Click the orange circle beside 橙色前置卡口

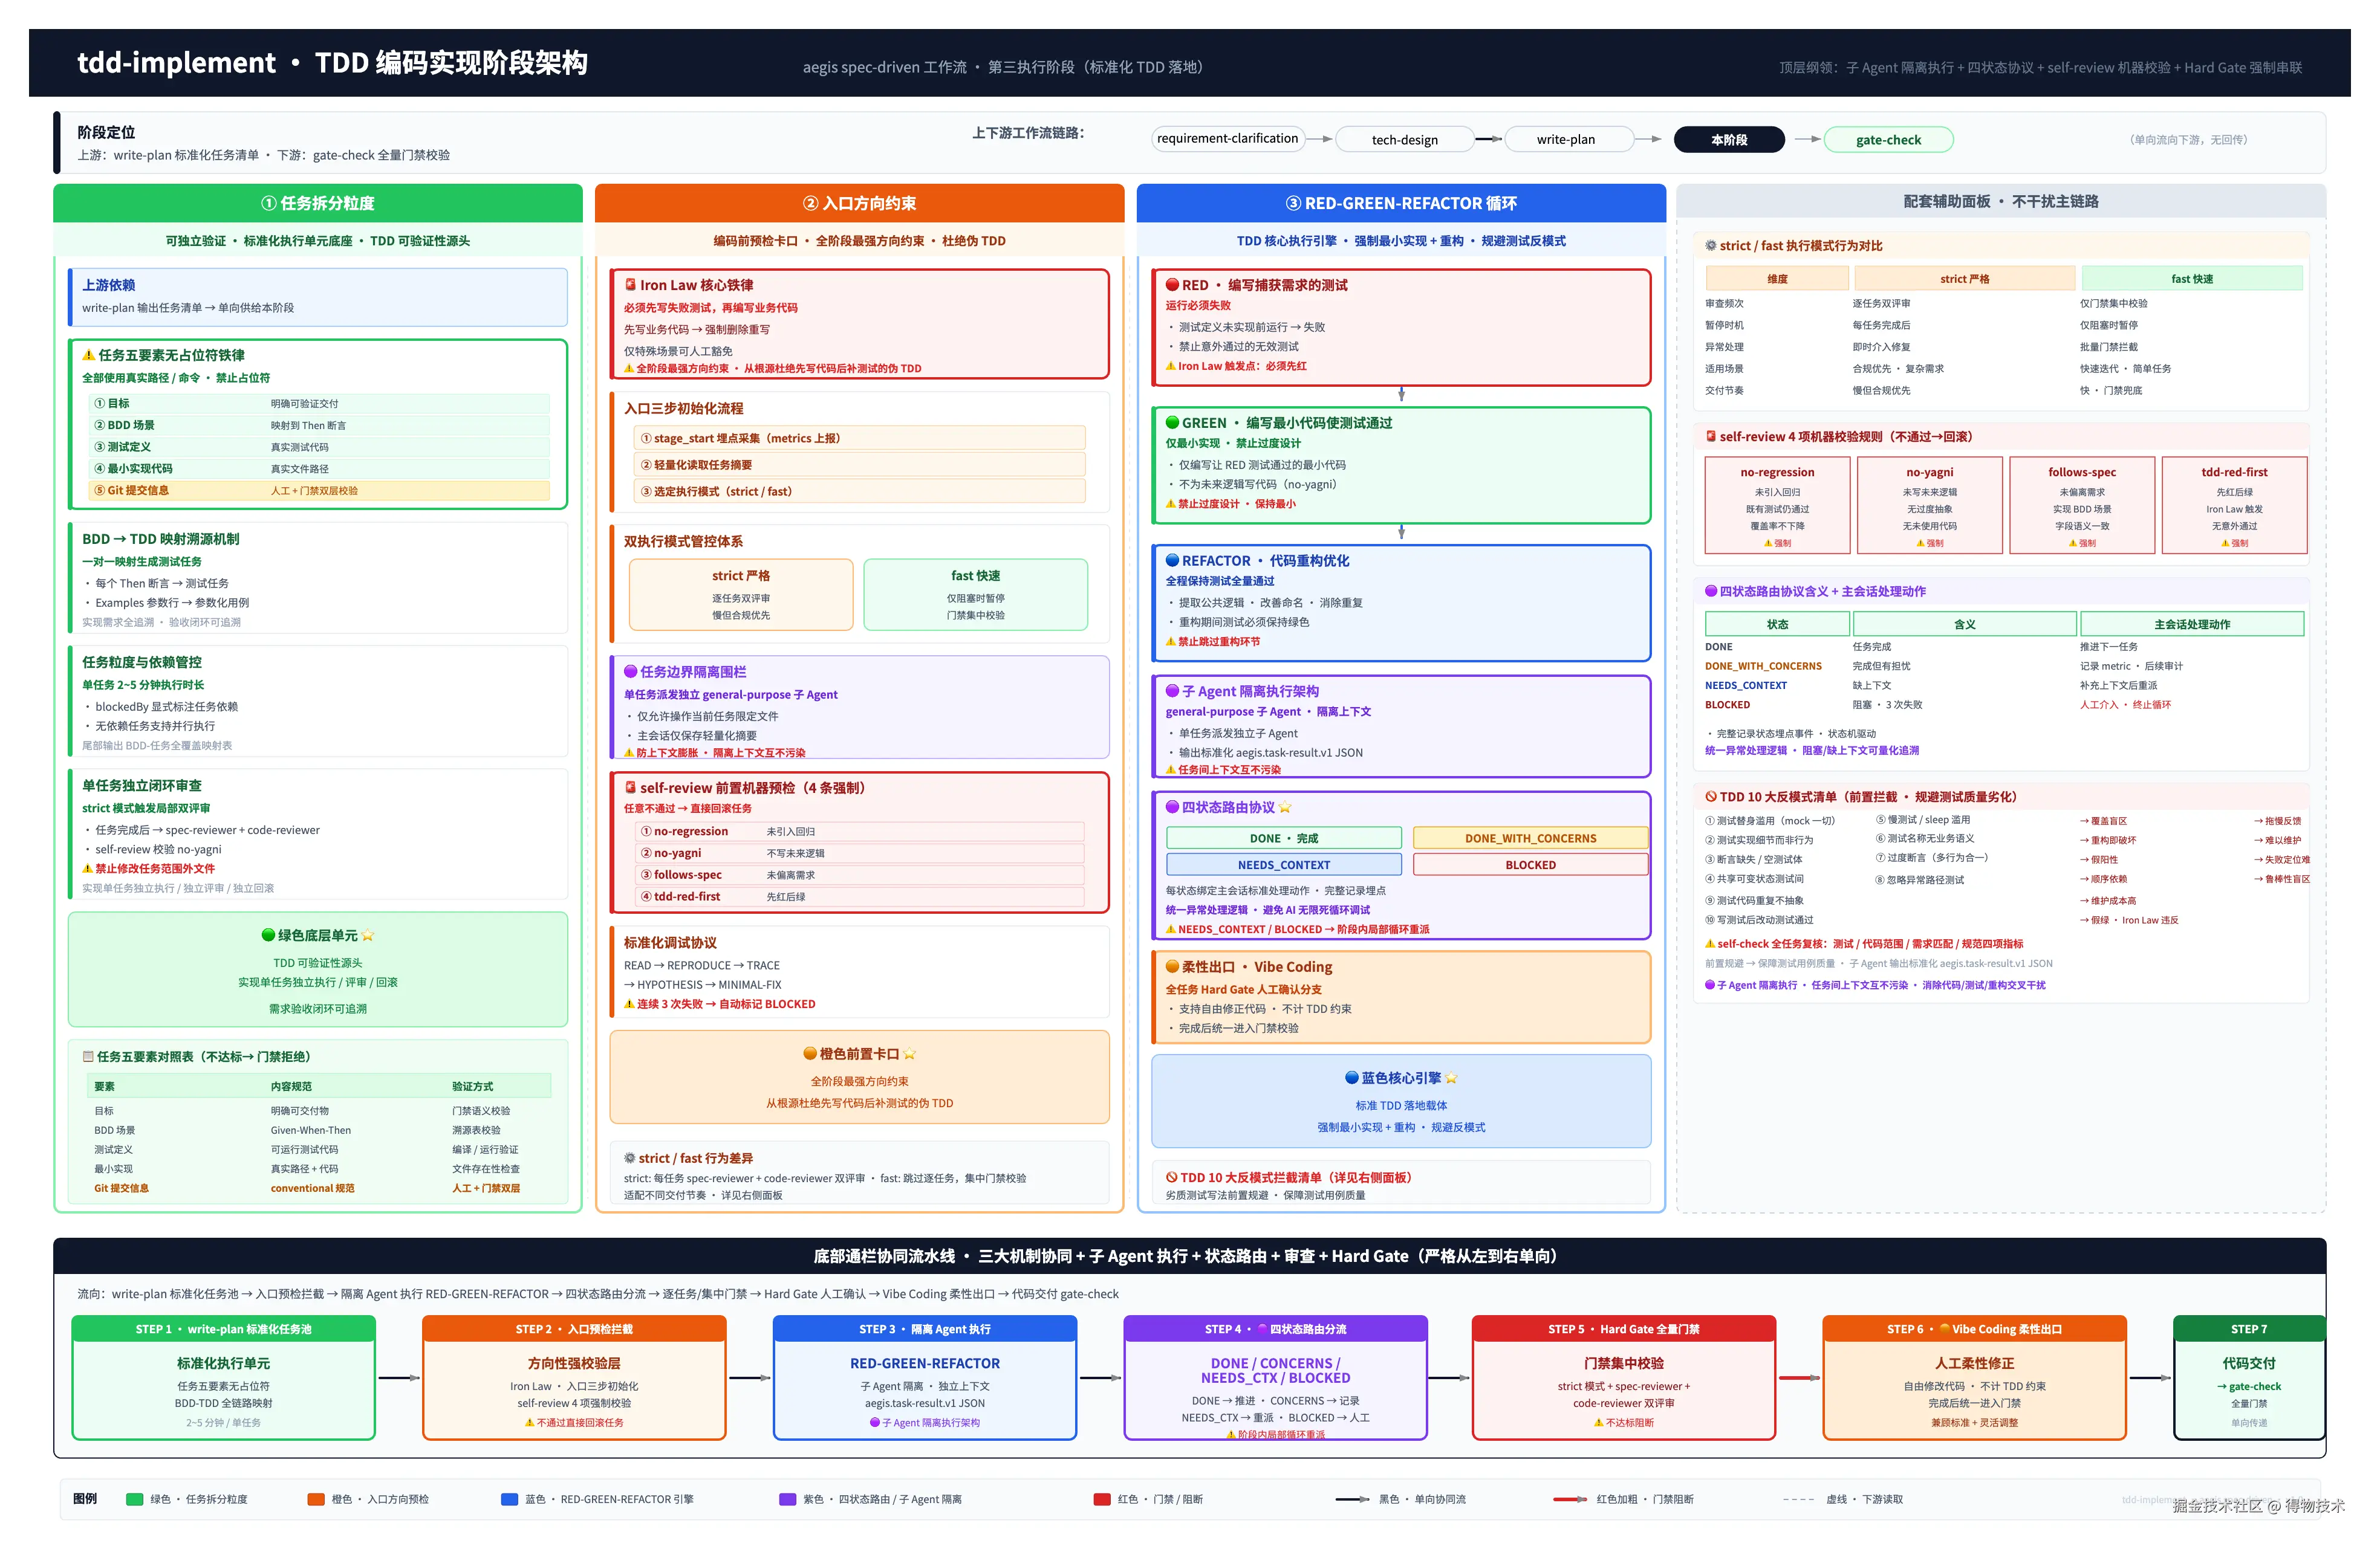tap(810, 1053)
